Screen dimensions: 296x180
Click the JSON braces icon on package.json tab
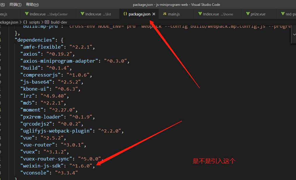125,14
